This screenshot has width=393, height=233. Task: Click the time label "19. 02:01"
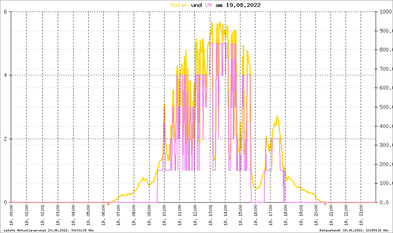point(43,215)
